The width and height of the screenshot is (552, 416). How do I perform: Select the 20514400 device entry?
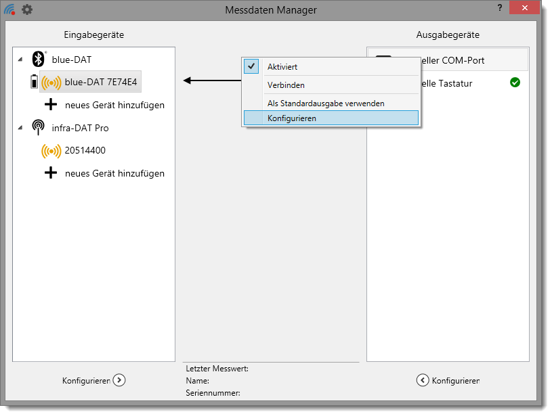85,150
